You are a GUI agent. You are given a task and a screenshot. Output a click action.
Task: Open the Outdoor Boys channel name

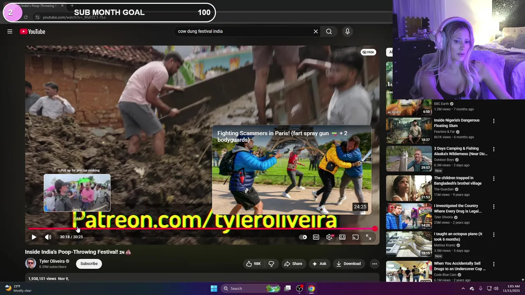point(444,160)
